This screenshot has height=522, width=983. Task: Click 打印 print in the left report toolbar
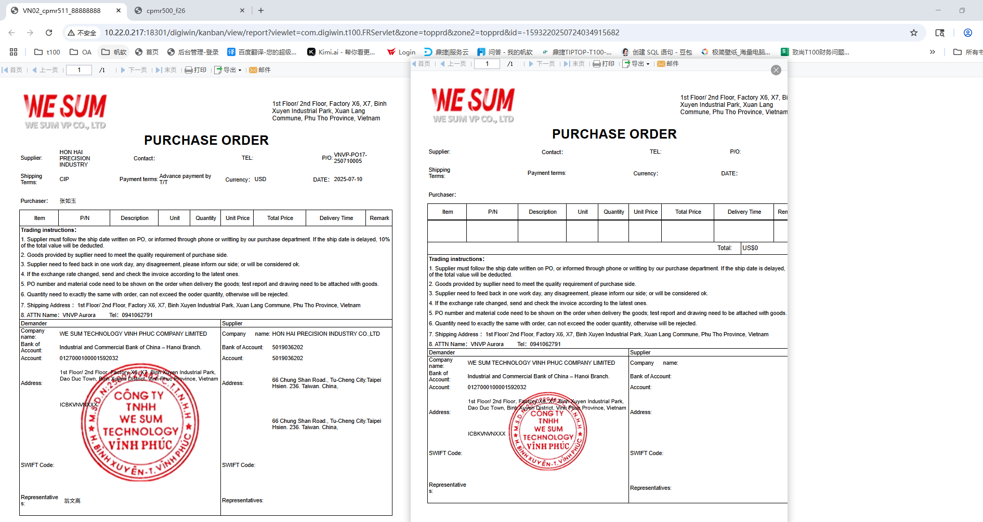tap(196, 70)
